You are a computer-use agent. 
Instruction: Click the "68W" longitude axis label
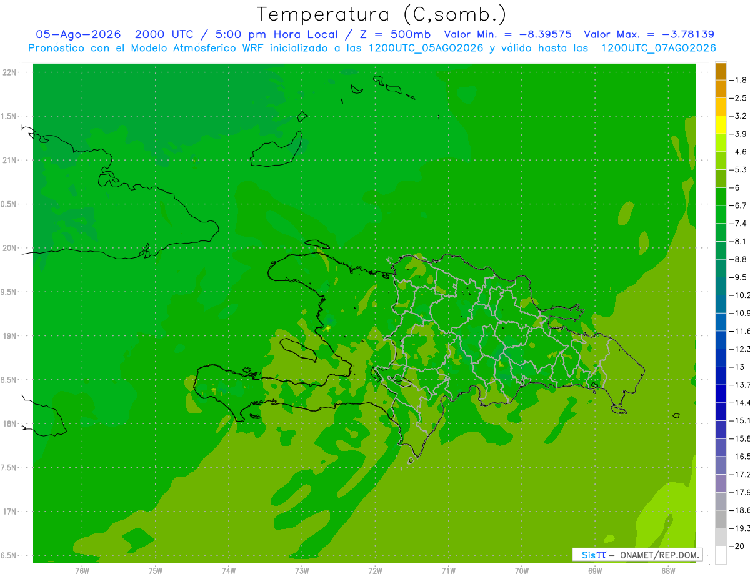click(x=668, y=571)
